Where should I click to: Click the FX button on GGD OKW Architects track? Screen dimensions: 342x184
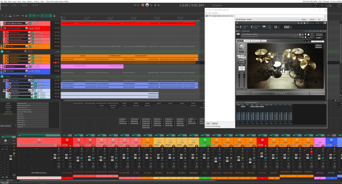click(x=30, y=23)
